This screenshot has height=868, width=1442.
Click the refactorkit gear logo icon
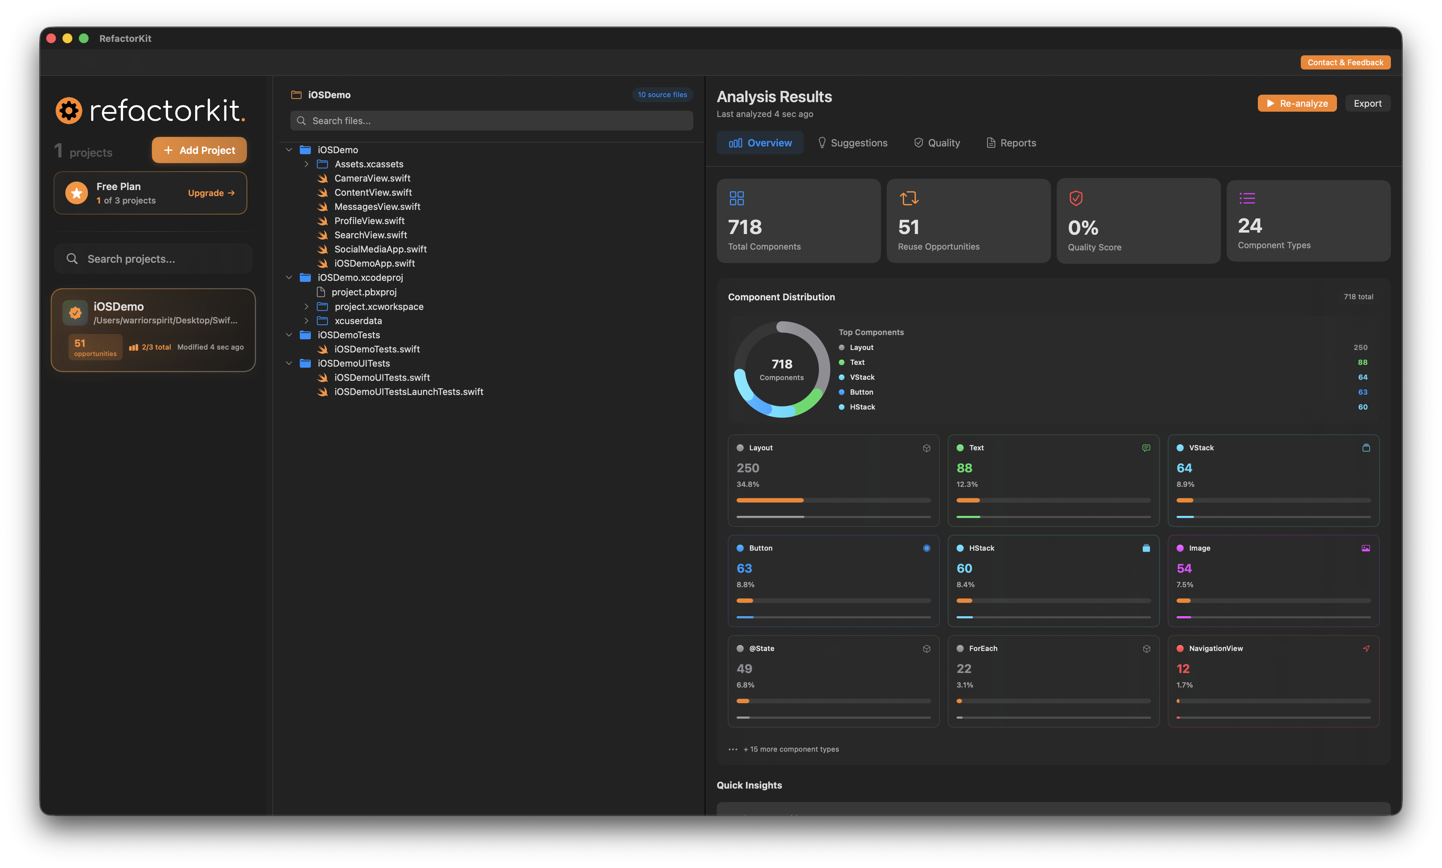pyautogui.click(x=69, y=111)
